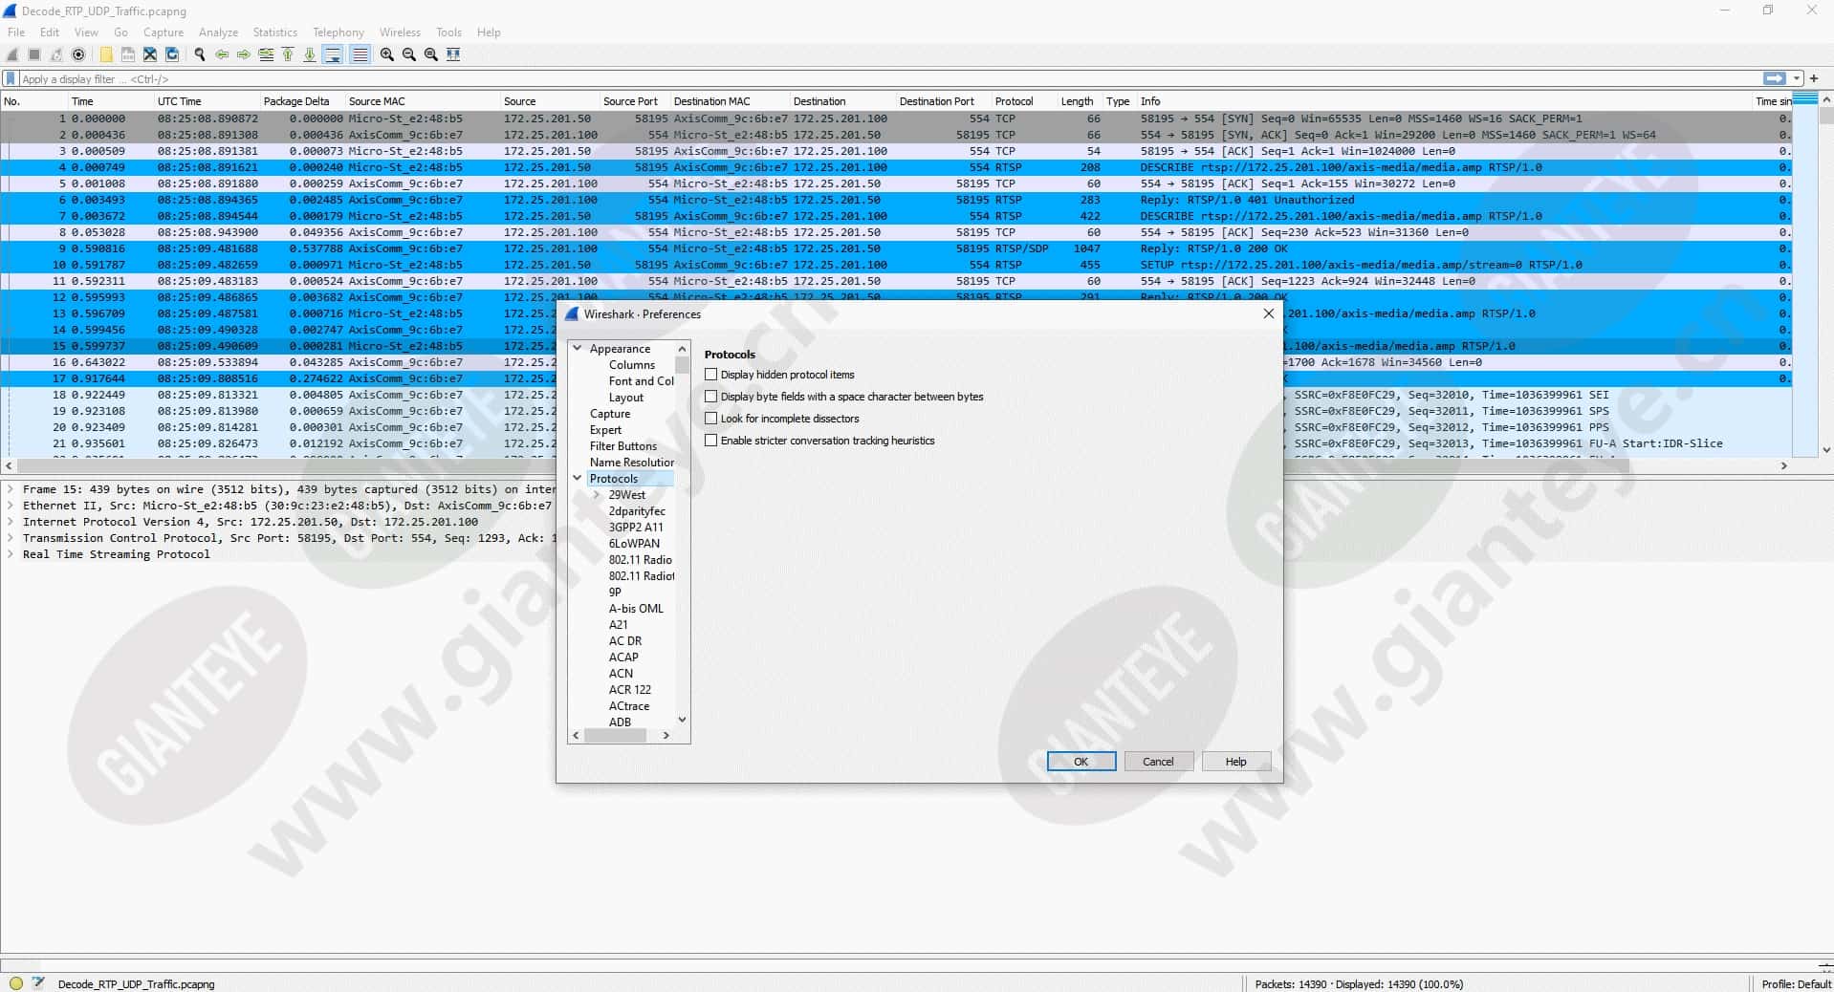Image resolution: width=1834 pixels, height=992 pixels.
Task: Zoom in the main window text
Action: (x=387, y=54)
